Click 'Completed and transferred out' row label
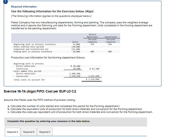Viewport: 177px width, 137px height. [x=31, y=49]
